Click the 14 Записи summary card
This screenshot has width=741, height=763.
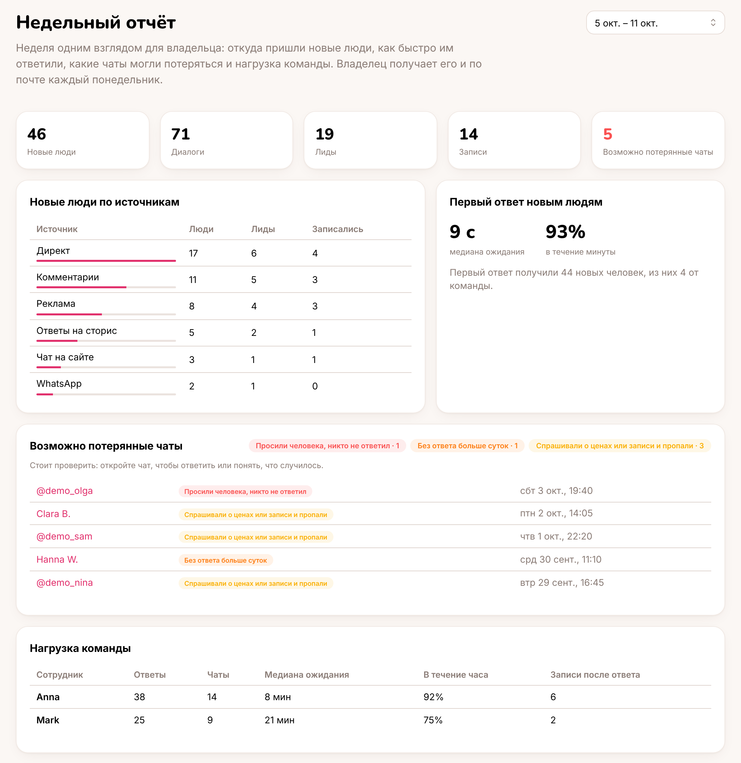(514, 140)
